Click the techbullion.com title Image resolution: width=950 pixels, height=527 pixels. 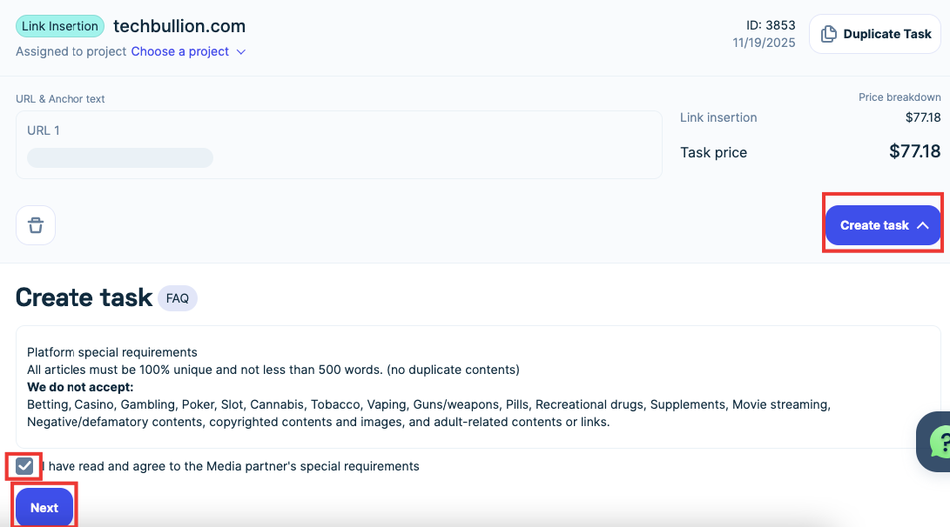coord(179,26)
